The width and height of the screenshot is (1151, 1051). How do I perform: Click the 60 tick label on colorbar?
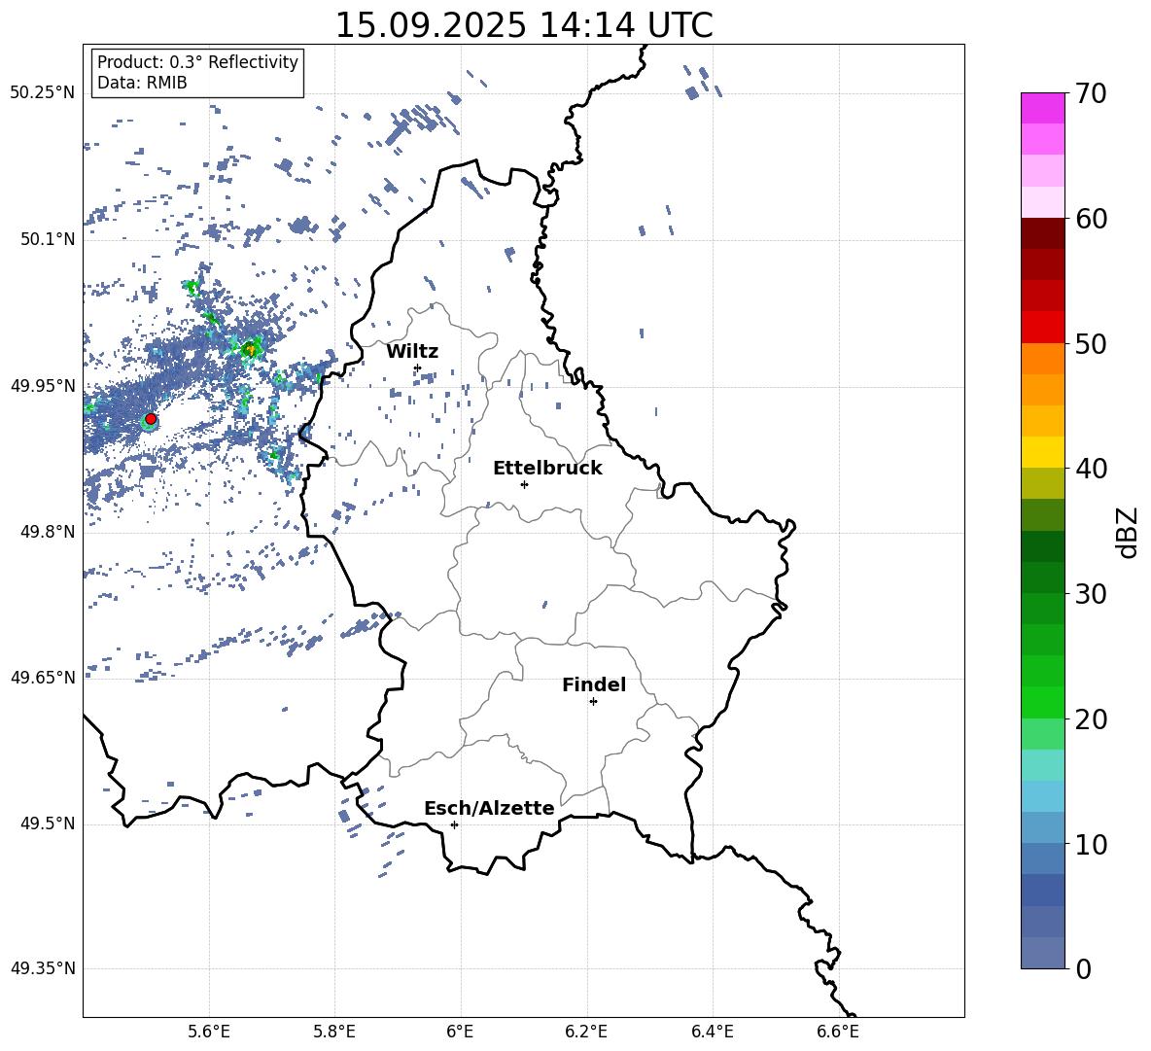(1091, 219)
